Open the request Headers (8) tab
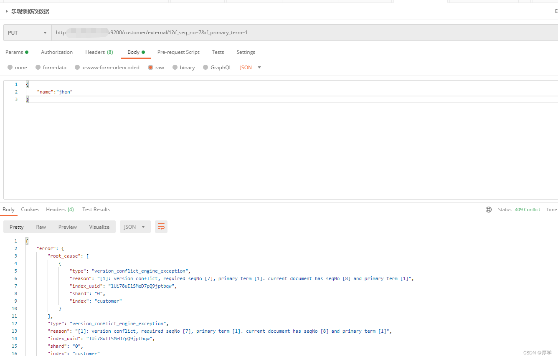 [99, 52]
